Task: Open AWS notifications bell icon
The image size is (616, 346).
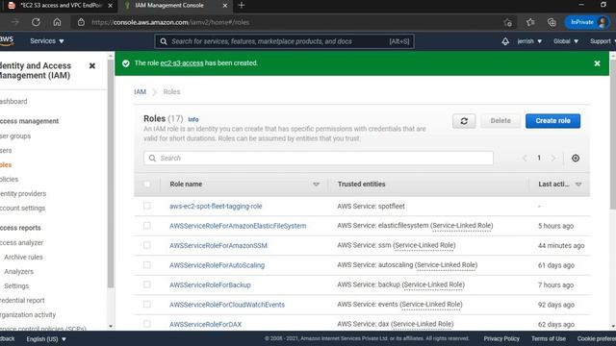Action: (505, 41)
